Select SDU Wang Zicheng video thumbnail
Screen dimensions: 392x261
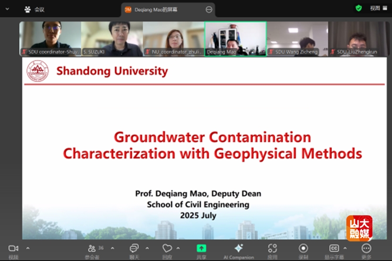297,39
